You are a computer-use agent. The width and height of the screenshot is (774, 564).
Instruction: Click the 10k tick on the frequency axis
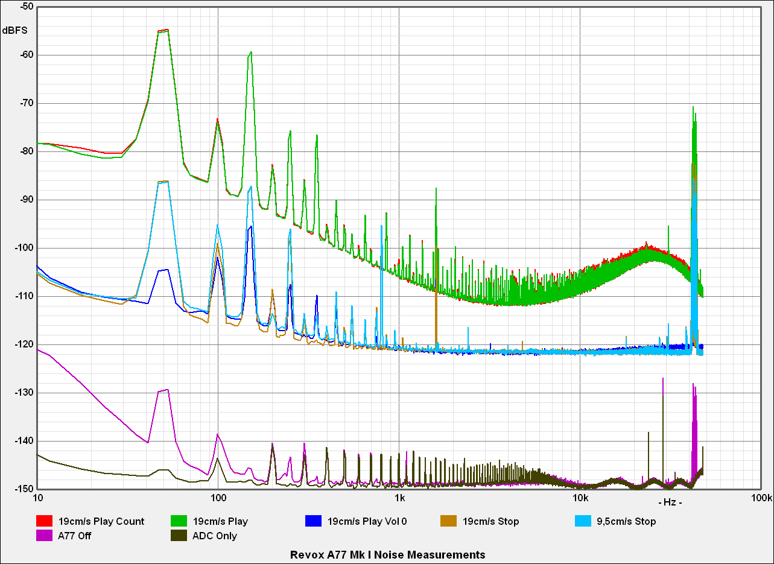[x=580, y=499]
